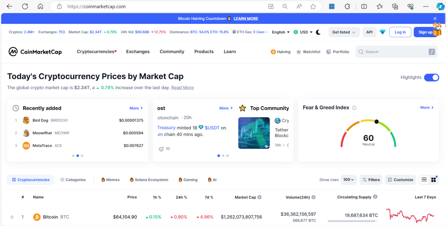Click the CoinMarketCap logo
Screen dimensions: 446x226
pos(35,52)
